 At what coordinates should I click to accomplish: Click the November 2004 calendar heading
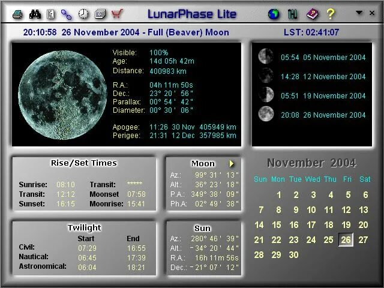point(311,163)
